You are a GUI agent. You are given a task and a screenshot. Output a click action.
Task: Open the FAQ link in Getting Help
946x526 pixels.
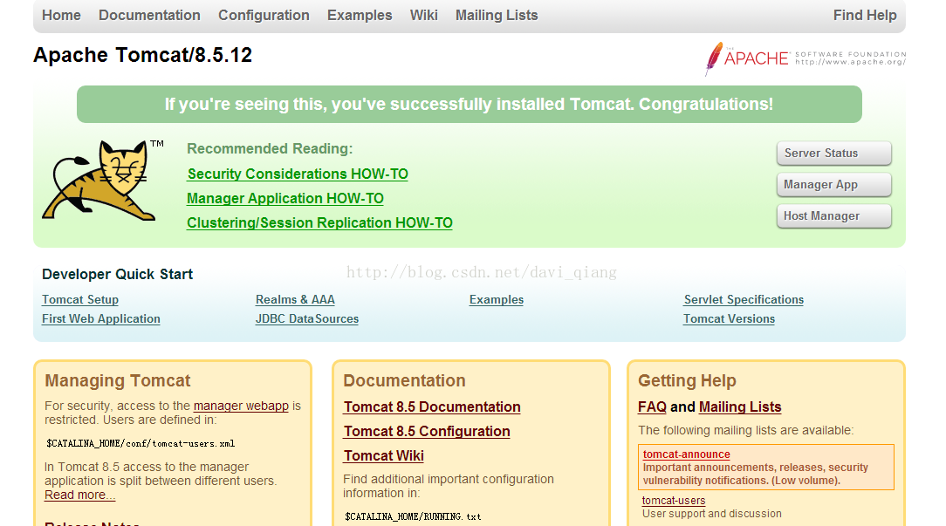[x=652, y=407]
